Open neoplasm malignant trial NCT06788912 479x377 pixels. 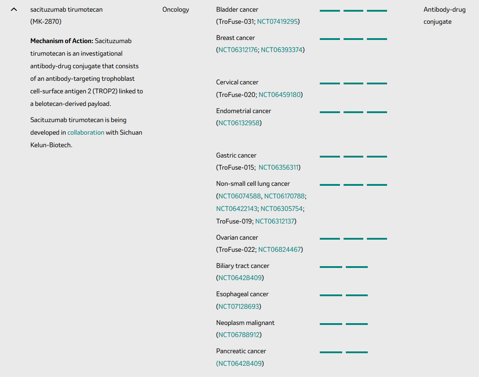coord(239,335)
